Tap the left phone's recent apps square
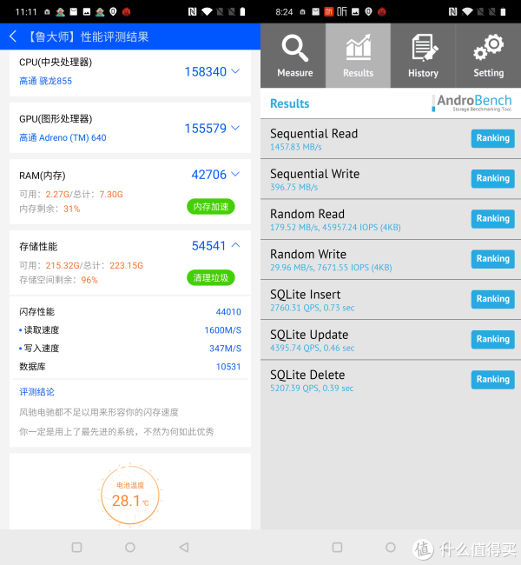 [x=76, y=548]
